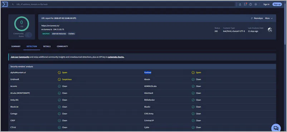Viewport: 287px width, 132px height.
Task: Click the Spam warning icon beside Fortinet
Action: (193, 72)
